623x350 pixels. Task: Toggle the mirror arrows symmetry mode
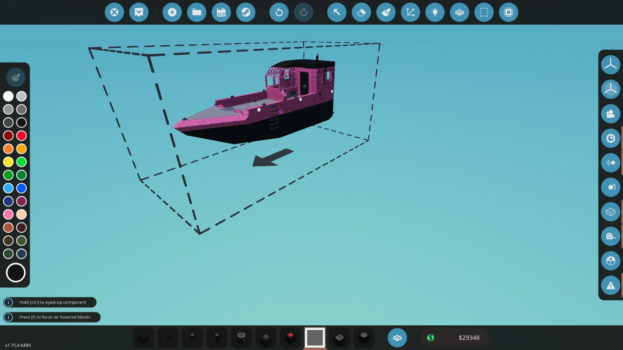(x=610, y=163)
